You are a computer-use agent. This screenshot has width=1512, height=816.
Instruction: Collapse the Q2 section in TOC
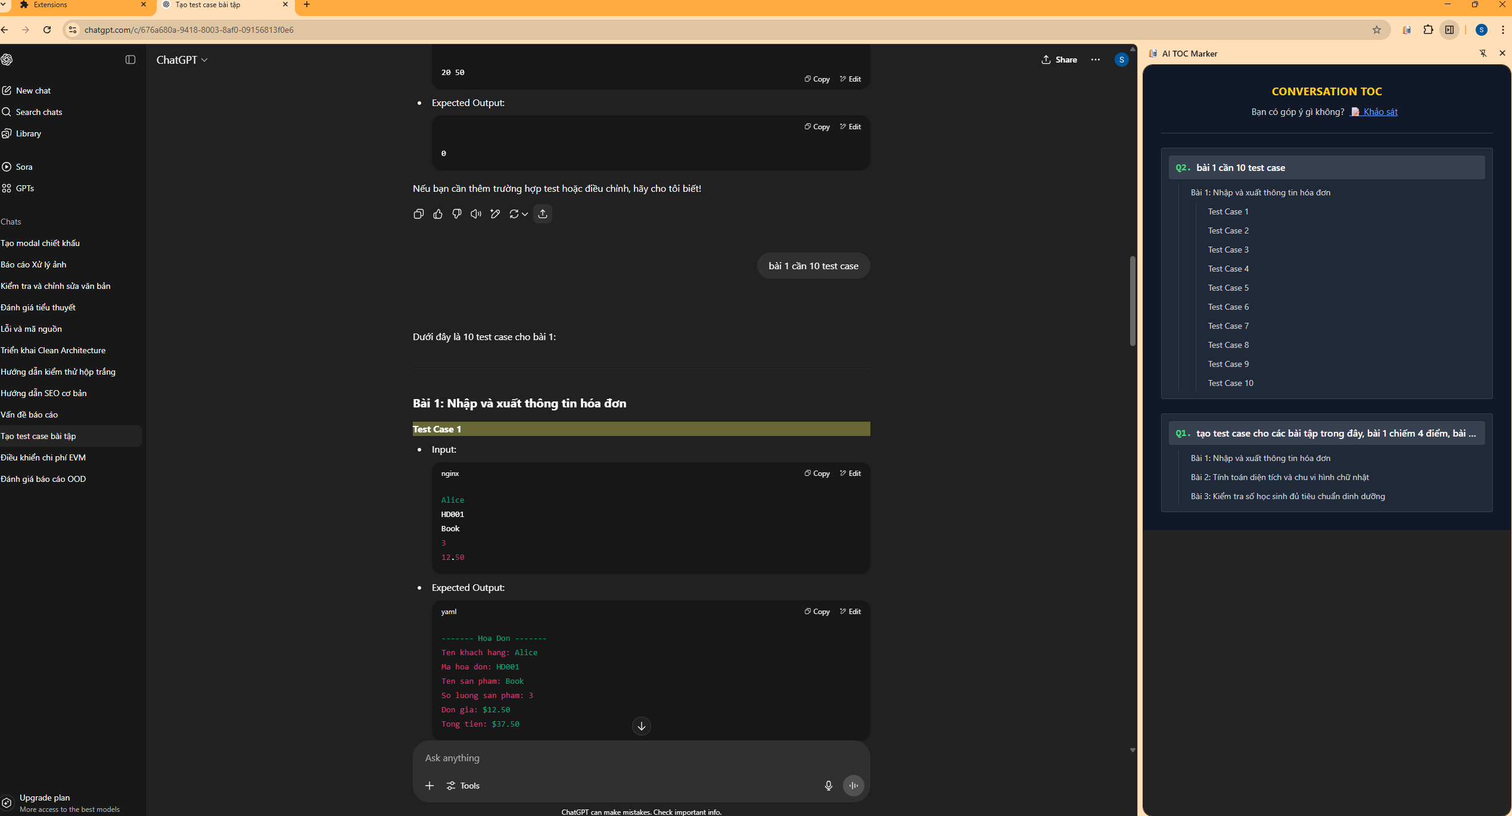[x=1326, y=168]
